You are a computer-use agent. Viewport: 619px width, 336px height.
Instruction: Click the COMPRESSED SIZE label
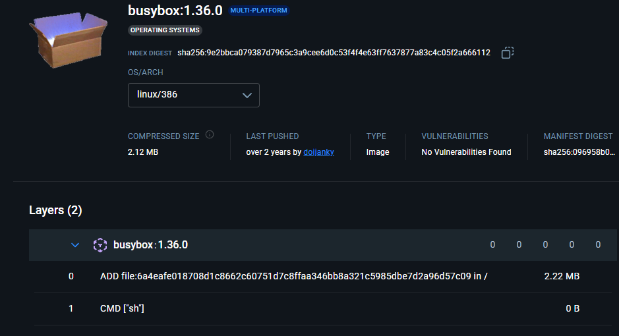point(163,136)
